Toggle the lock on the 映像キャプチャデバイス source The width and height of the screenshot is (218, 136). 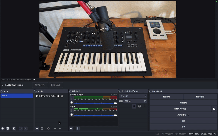point(62,96)
